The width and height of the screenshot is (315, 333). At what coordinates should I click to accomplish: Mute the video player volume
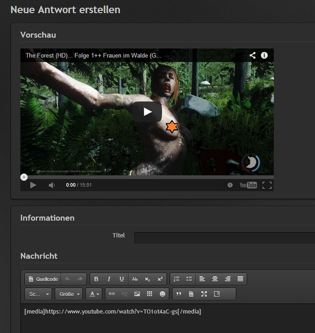click(52, 185)
